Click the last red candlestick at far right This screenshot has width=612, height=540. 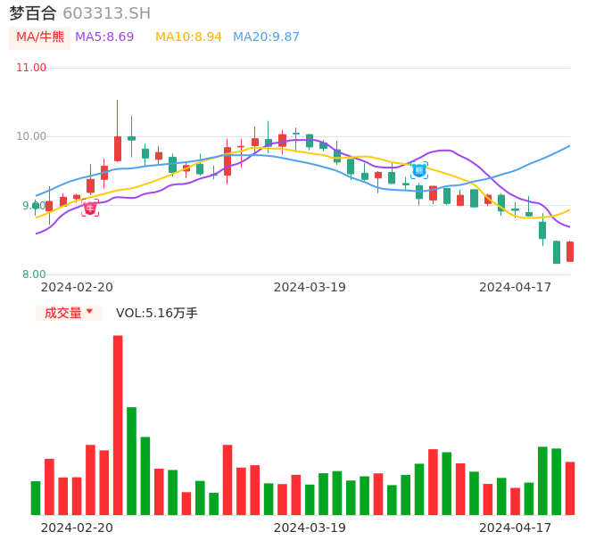click(570, 251)
